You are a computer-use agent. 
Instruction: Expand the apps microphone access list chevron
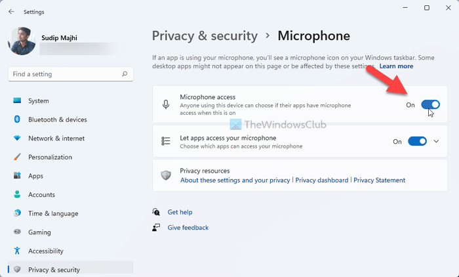[437, 141]
